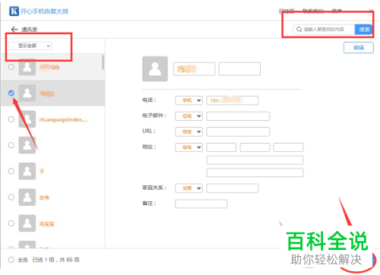This screenshot has width=380, height=275.
Task: Tick the selection circle for the 宝宝 contact
Action: click(x=11, y=223)
